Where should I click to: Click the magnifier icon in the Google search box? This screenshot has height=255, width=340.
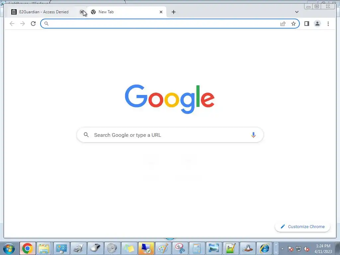(86, 135)
